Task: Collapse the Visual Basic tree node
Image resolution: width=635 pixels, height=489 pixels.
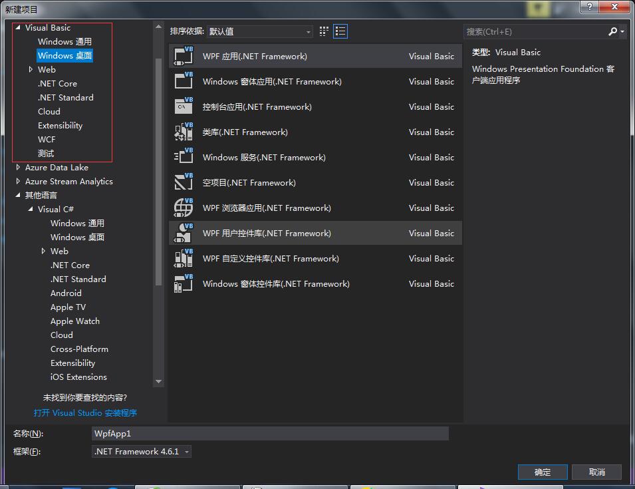Action: [x=18, y=27]
